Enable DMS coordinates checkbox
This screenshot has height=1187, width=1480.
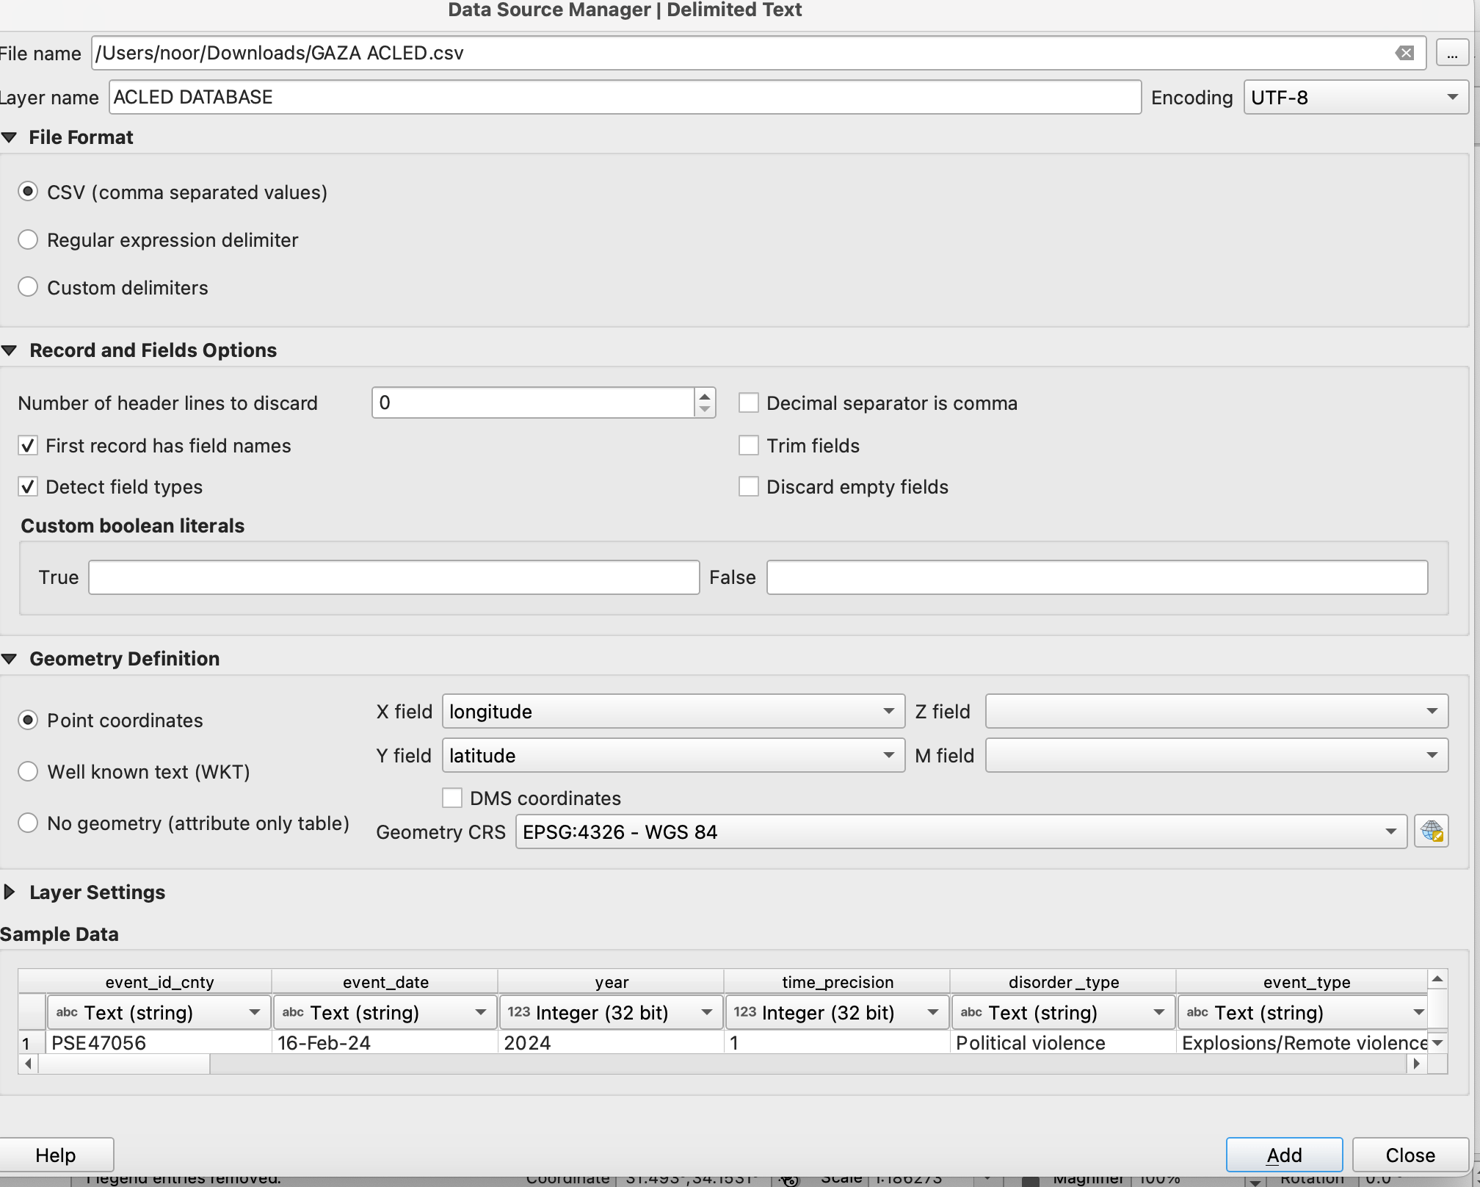click(452, 798)
